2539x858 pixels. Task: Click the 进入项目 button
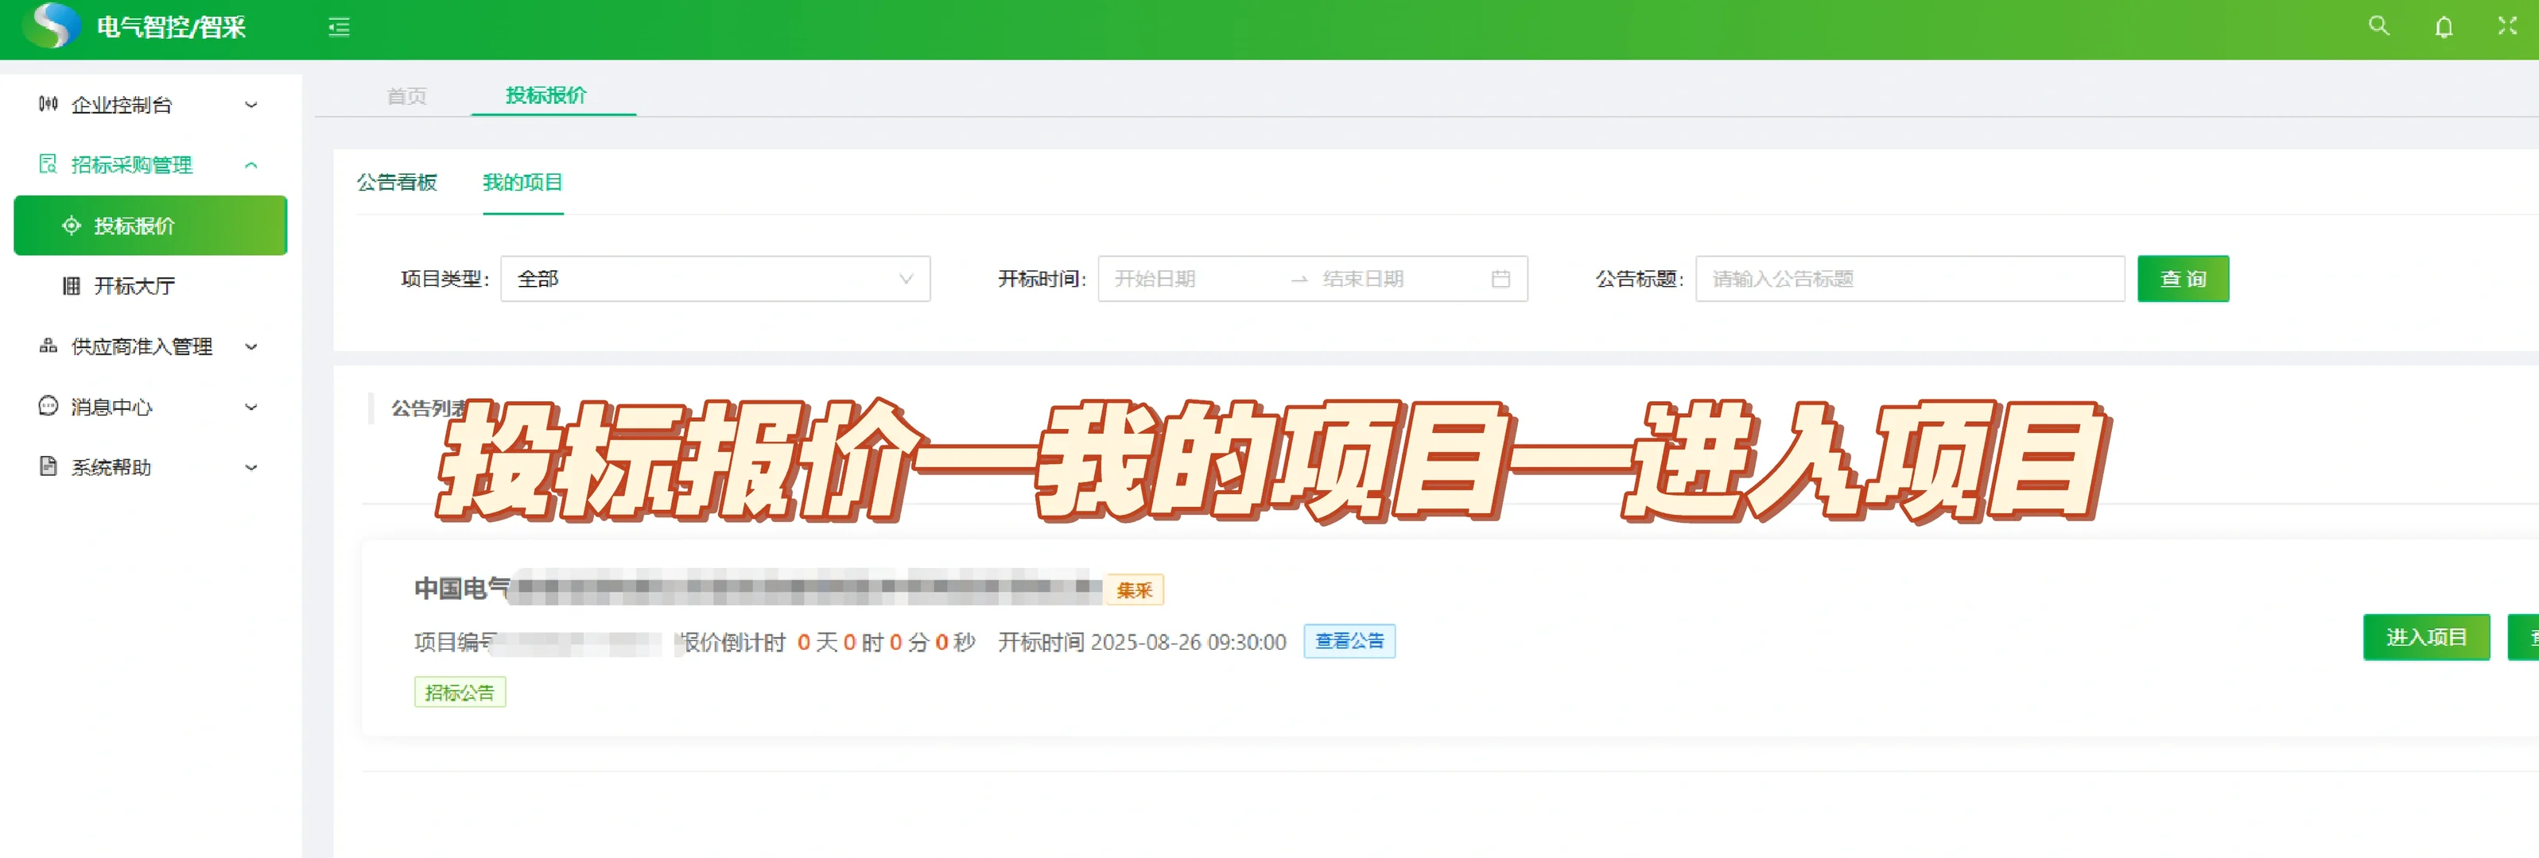[2425, 637]
